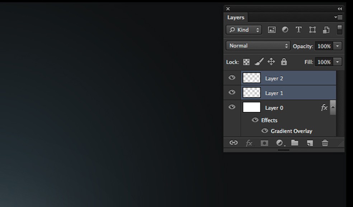Click the Opacity label
This screenshot has height=207, width=353.
click(x=303, y=46)
